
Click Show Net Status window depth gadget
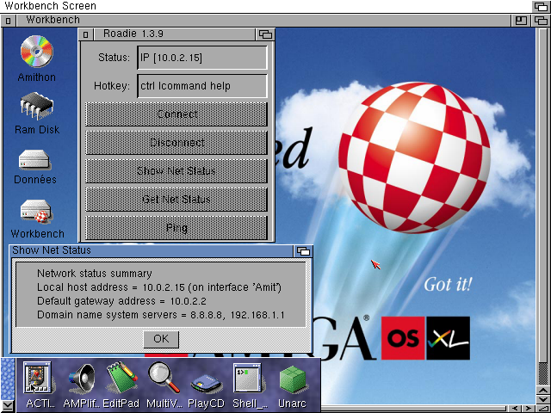[x=303, y=250]
